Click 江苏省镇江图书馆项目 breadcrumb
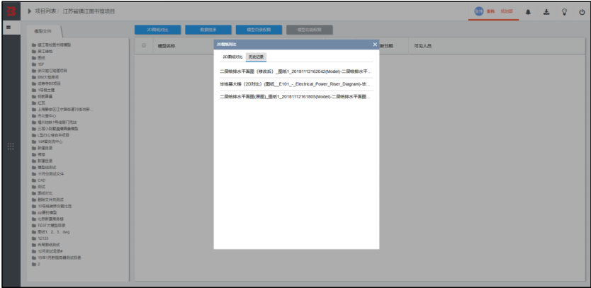Viewport: 591px width, 288px height. point(89,11)
